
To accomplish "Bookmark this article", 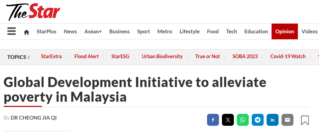I will click(x=305, y=120).
